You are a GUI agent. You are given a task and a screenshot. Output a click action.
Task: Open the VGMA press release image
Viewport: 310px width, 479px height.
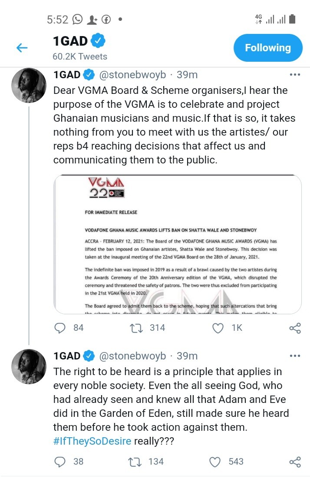(x=177, y=244)
